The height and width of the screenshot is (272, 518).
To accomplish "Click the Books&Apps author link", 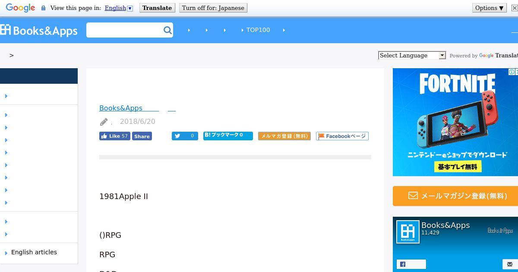I will [129, 108].
